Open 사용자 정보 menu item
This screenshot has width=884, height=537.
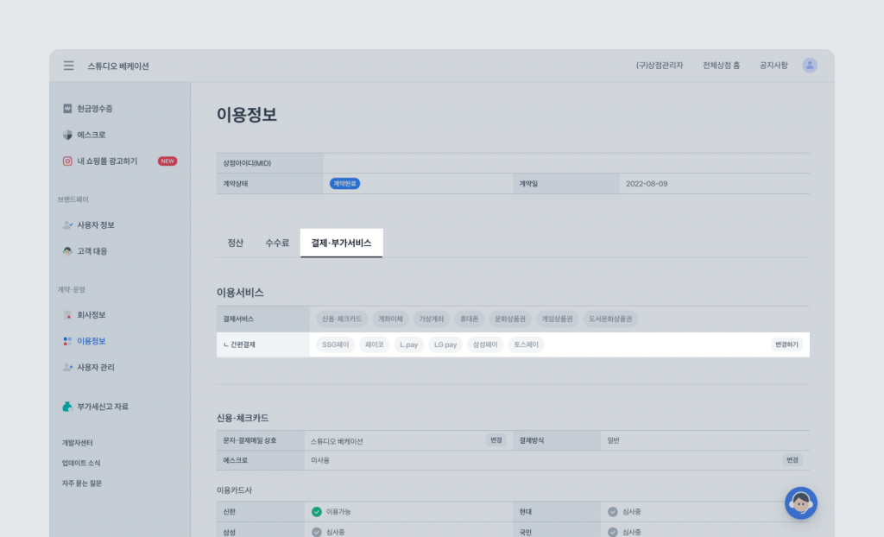(x=96, y=225)
